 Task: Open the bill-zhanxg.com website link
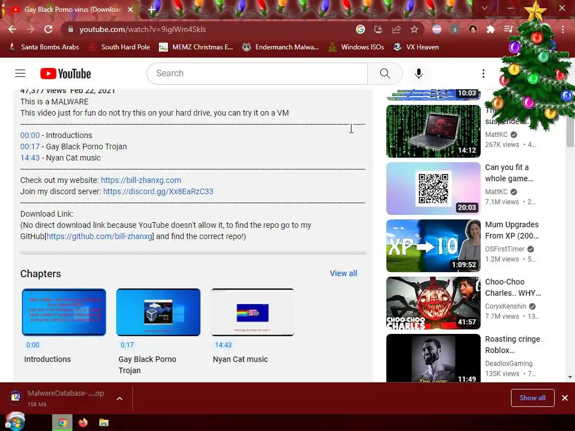[x=141, y=180]
